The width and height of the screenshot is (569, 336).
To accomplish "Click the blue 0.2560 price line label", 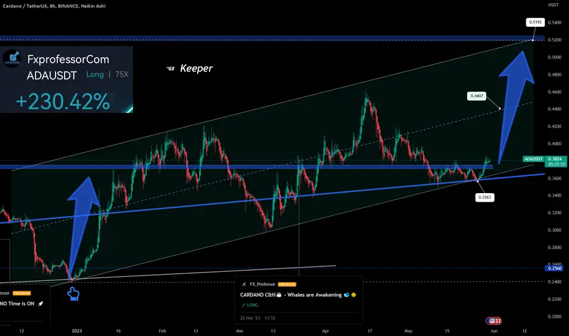I will pyautogui.click(x=554, y=268).
